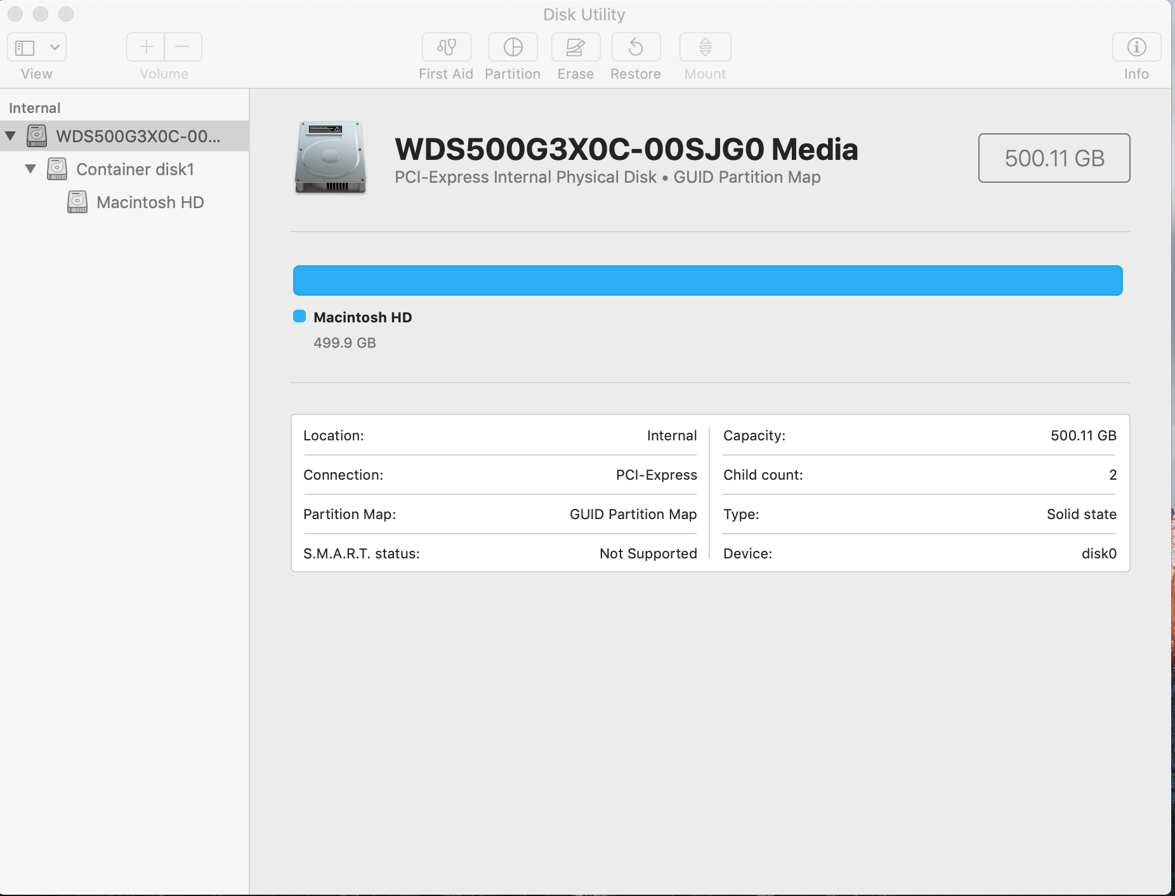Click the Child count value 2
Image resolution: width=1175 pixels, height=896 pixels.
[1113, 475]
